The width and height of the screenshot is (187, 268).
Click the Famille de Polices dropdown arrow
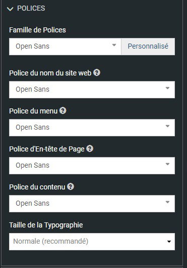tap(114, 45)
